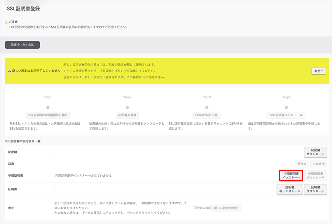
Task: Open the 秘密鍵の登録 step
Action: (x=127, y=115)
